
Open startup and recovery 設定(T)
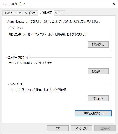98,98
